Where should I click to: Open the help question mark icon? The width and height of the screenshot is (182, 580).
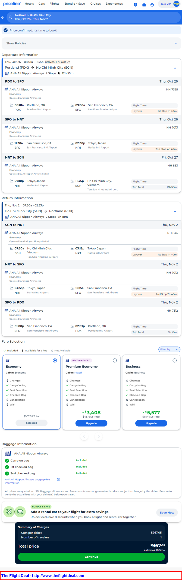(x=135, y=5)
